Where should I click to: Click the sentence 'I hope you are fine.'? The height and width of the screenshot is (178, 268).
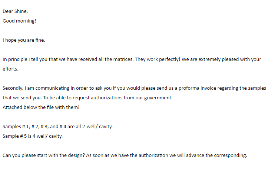point(24,40)
